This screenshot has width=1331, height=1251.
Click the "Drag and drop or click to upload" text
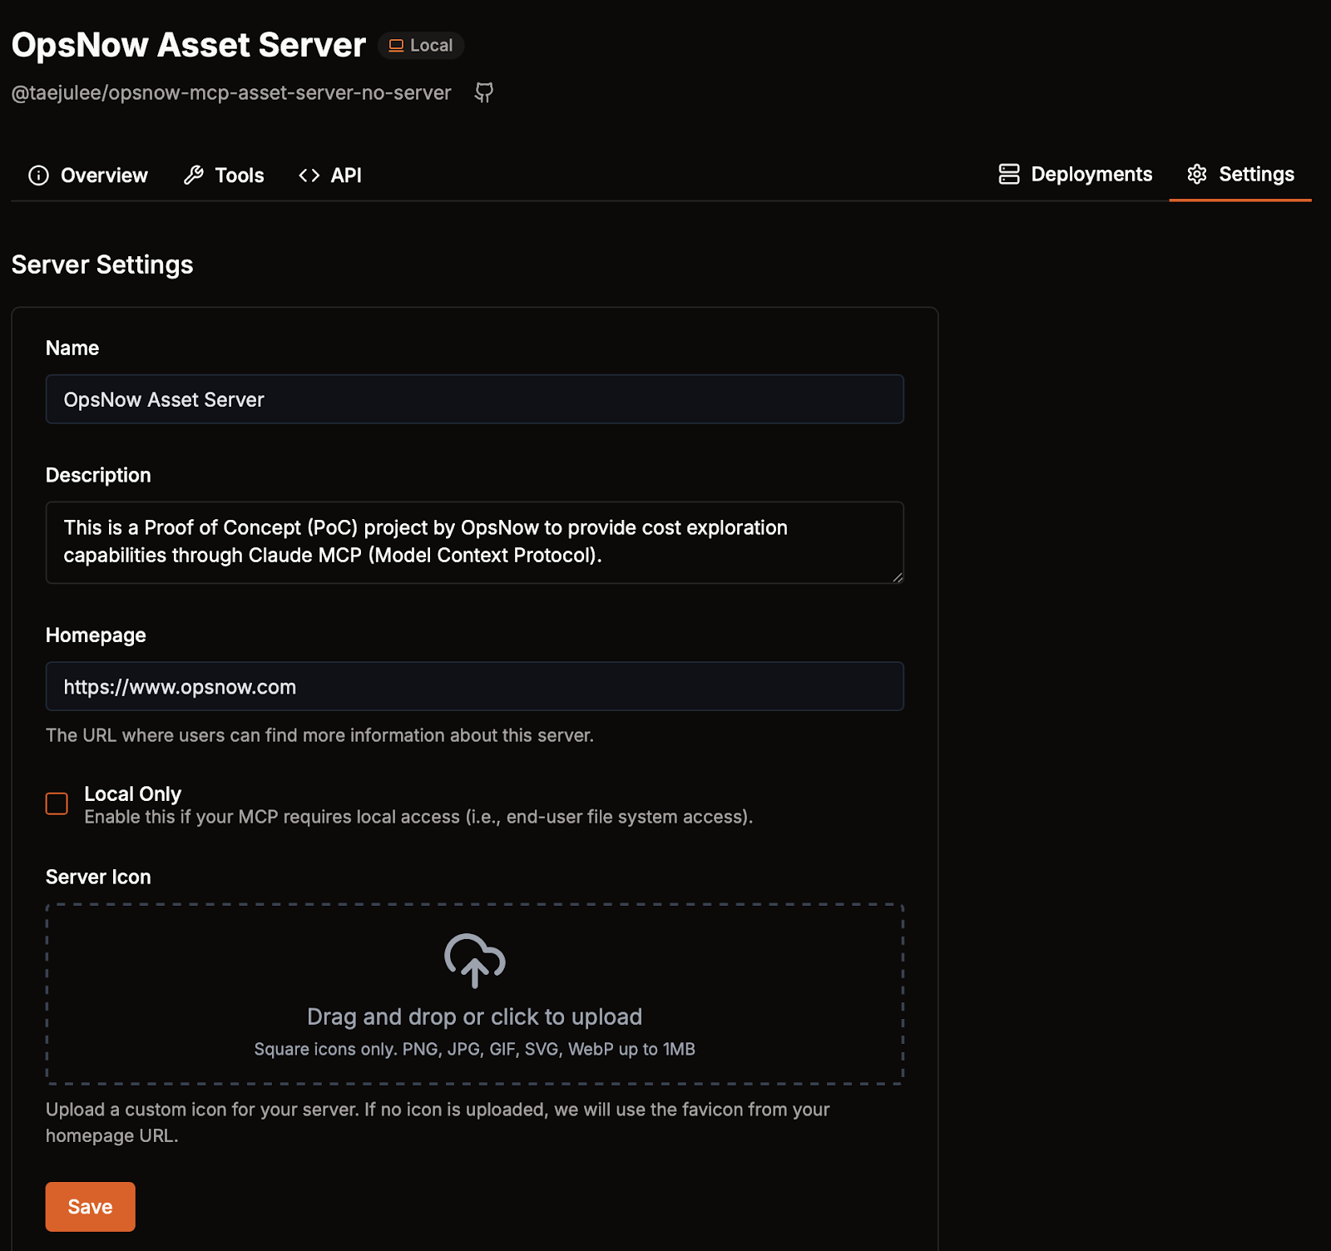[x=475, y=1017]
